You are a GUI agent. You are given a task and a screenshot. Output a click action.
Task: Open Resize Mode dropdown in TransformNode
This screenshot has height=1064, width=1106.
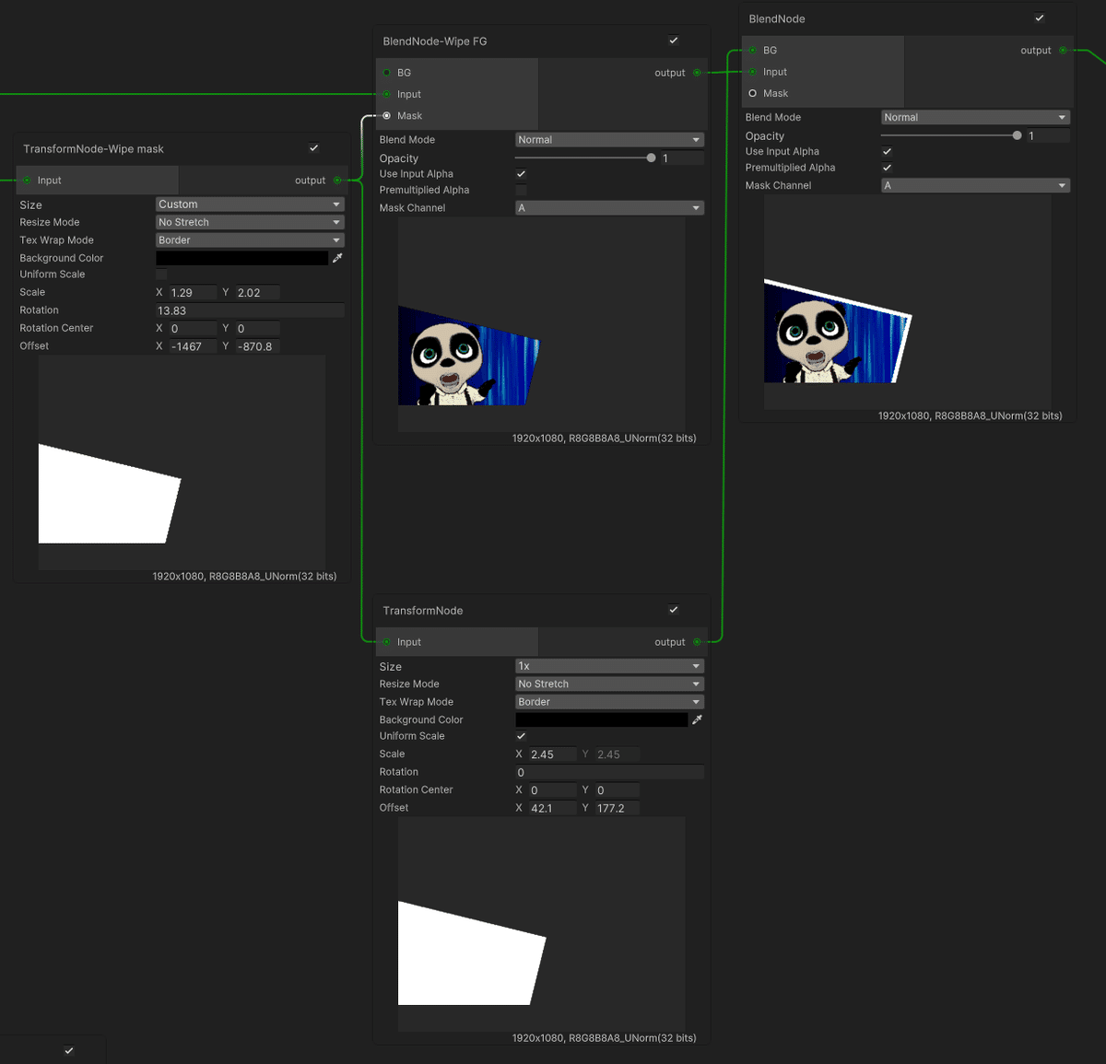609,684
